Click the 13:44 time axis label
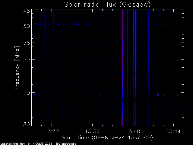The width and height of the screenshot is (193, 145). coord(173,131)
